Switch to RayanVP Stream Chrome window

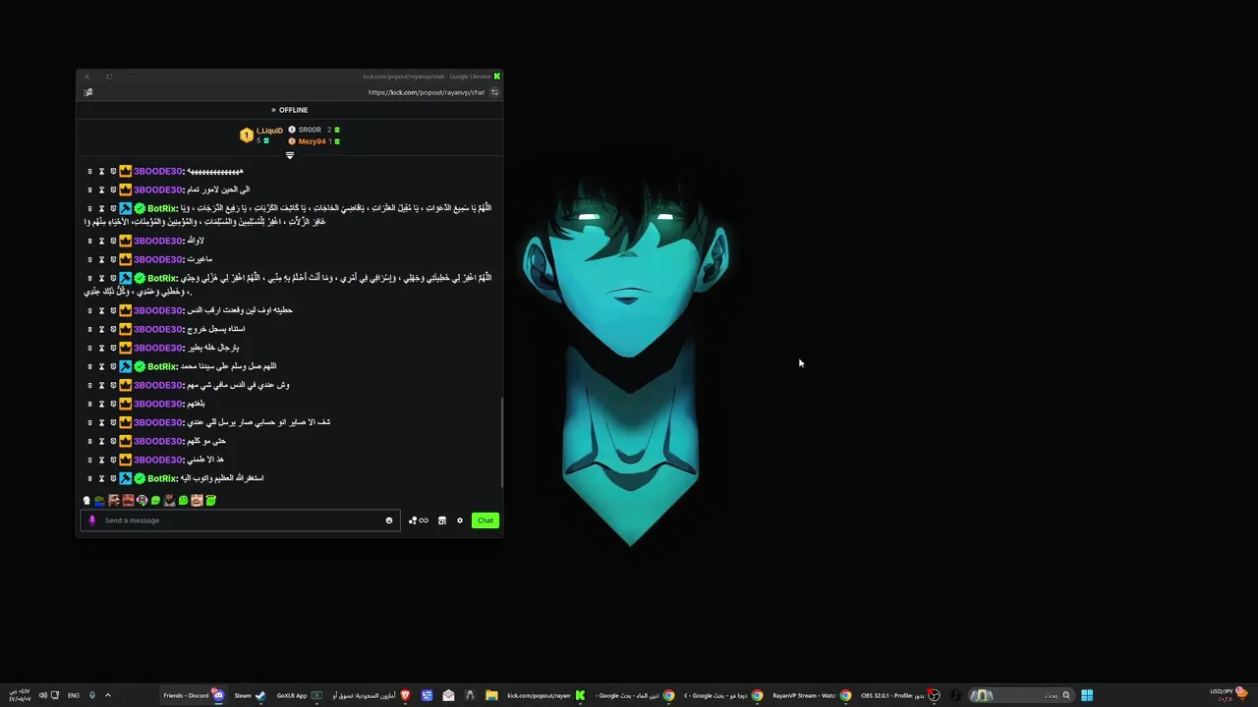tap(812, 695)
